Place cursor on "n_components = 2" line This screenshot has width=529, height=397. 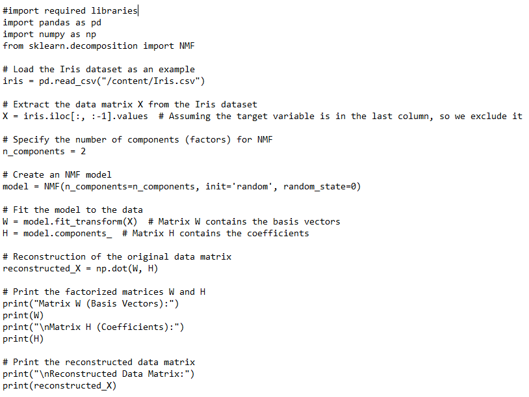click(x=44, y=152)
